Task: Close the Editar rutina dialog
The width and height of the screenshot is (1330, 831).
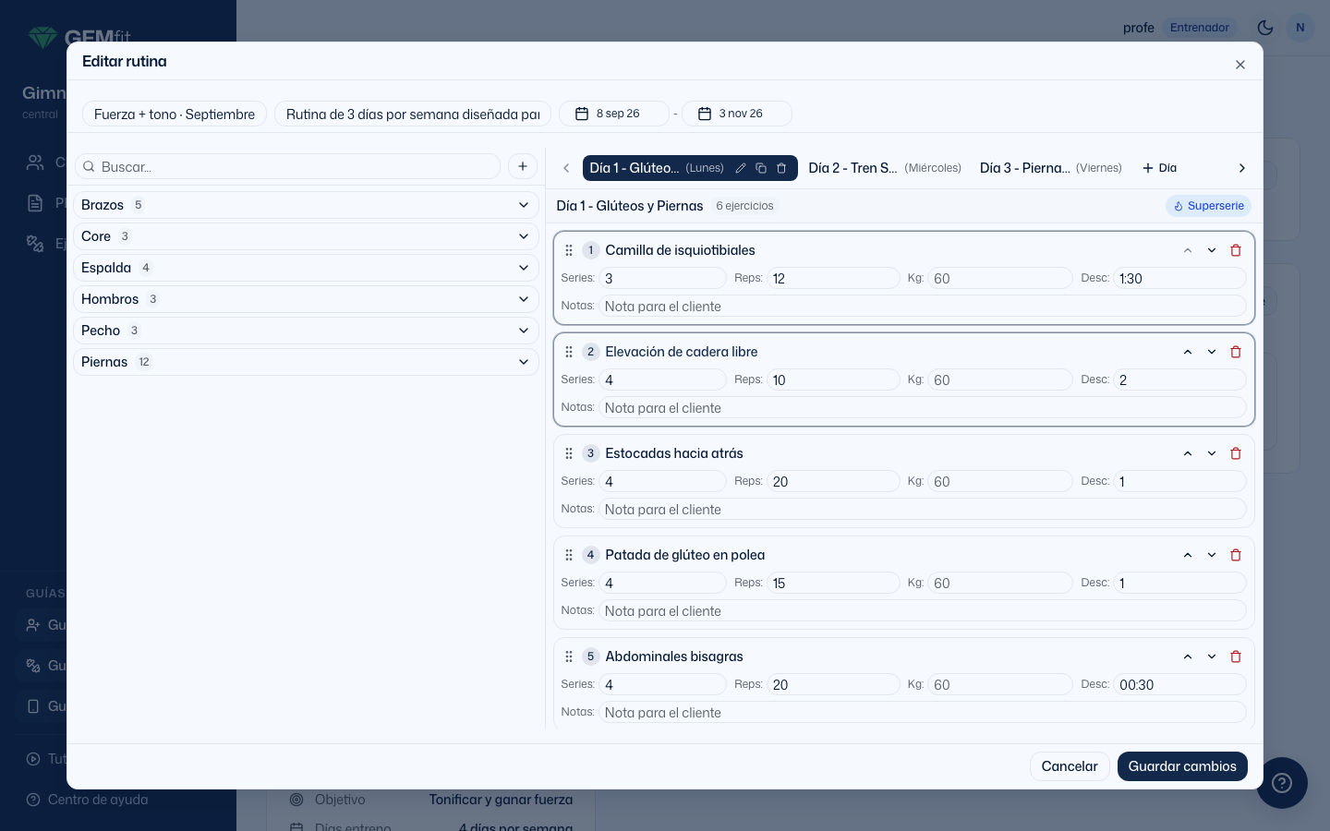Action: (1240, 65)
